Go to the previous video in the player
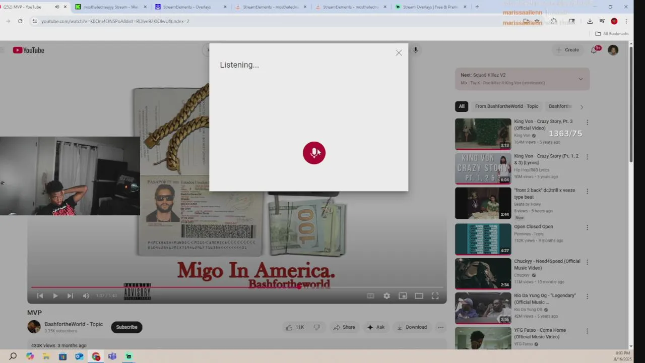The height and width of the screenshot is (363, 645). (x=40, y=296)
